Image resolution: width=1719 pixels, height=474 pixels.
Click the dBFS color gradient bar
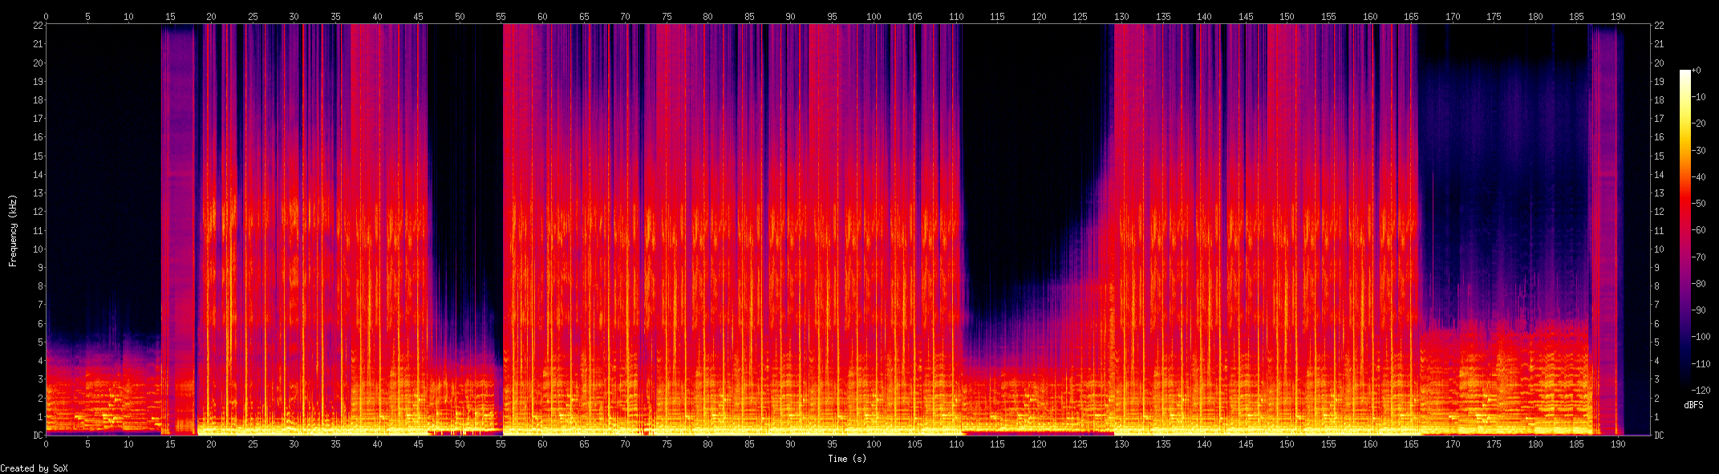coord(1685,230)
